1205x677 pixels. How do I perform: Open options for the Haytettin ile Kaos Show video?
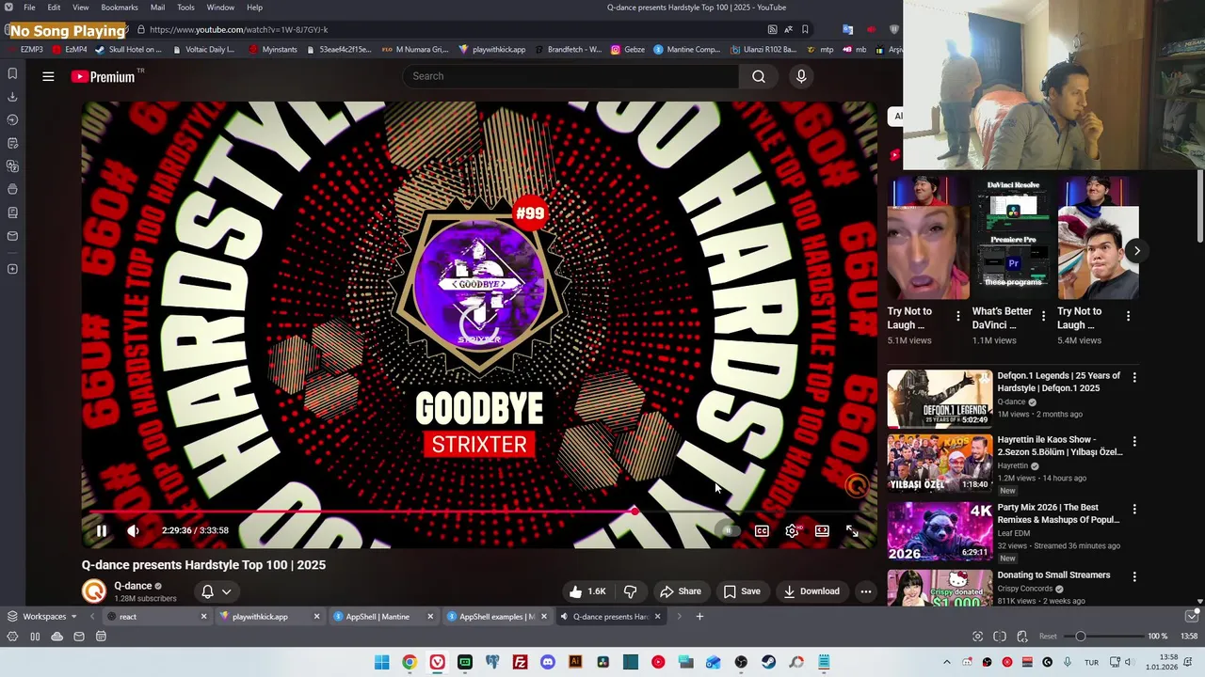tap(1134, 441)
